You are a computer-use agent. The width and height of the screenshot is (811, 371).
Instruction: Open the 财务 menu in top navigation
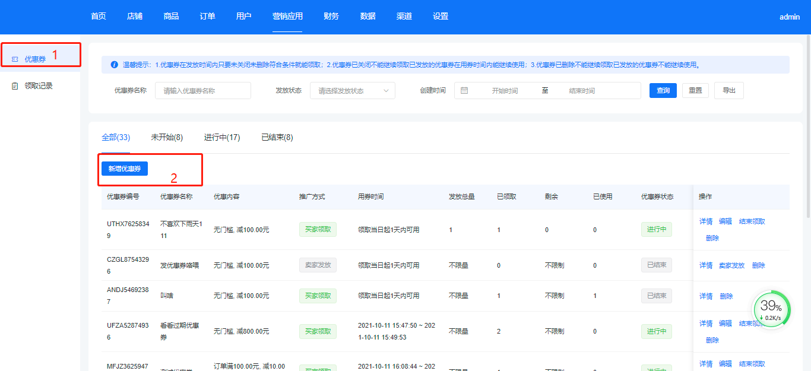(x=331, y=17)
